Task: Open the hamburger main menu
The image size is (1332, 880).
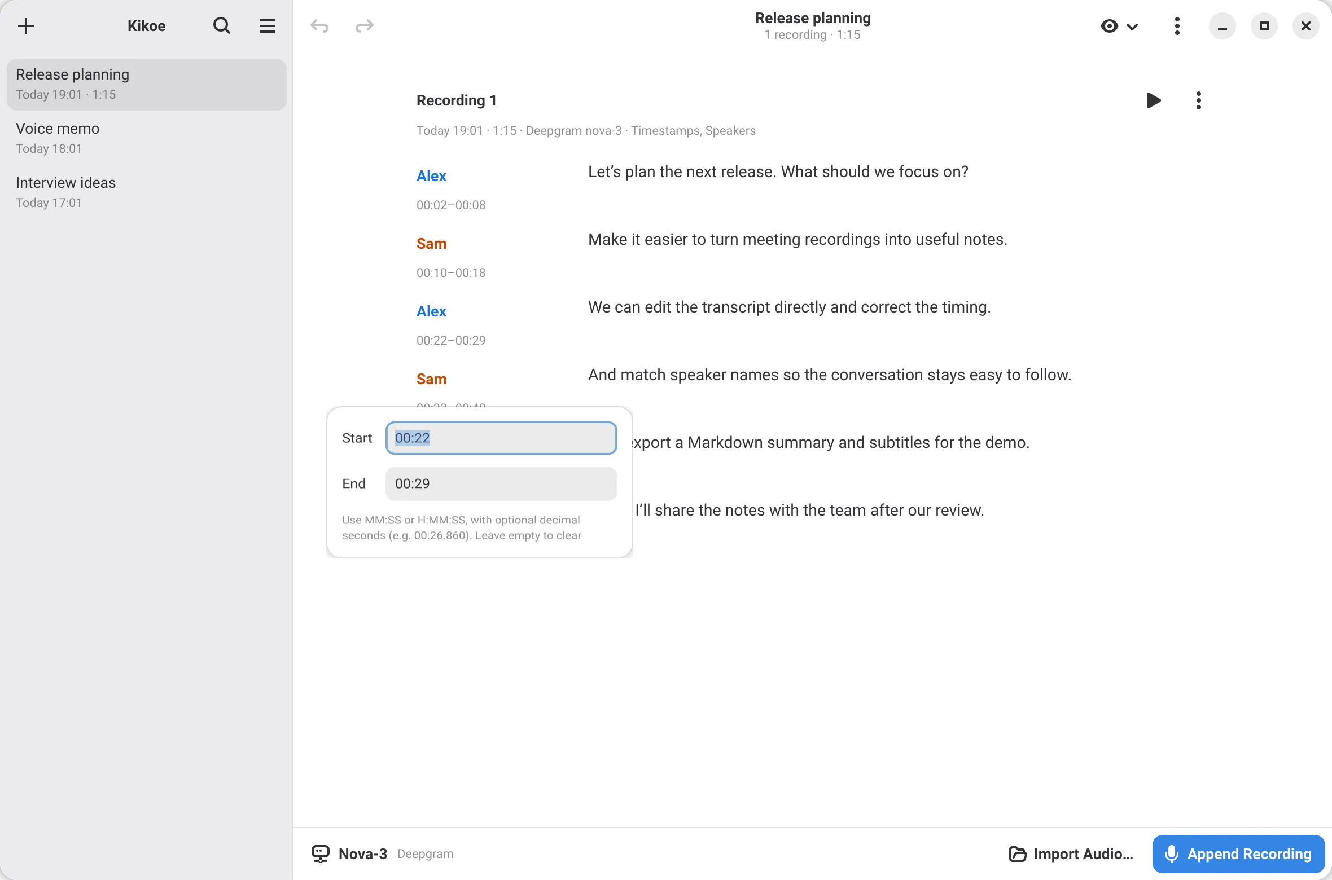Action: [x=268, y=26]
